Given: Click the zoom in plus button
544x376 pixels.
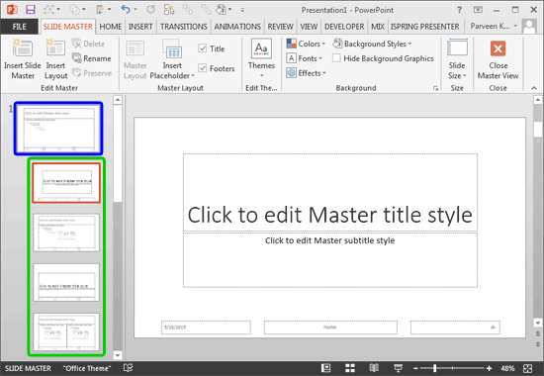Looking at the screenshot, I should click(489, 368).
